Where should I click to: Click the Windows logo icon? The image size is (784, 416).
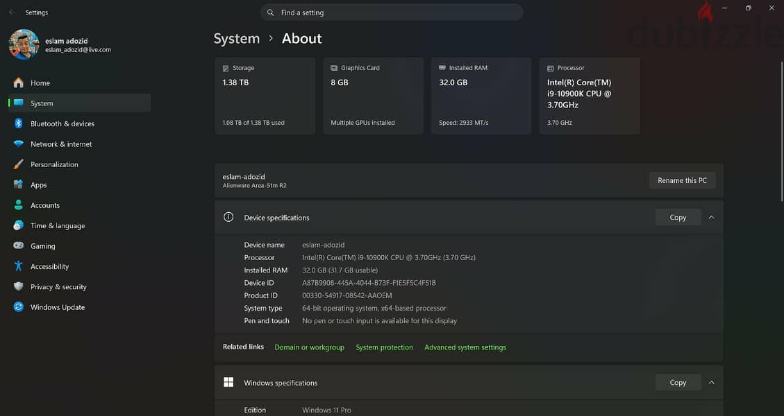228,382
